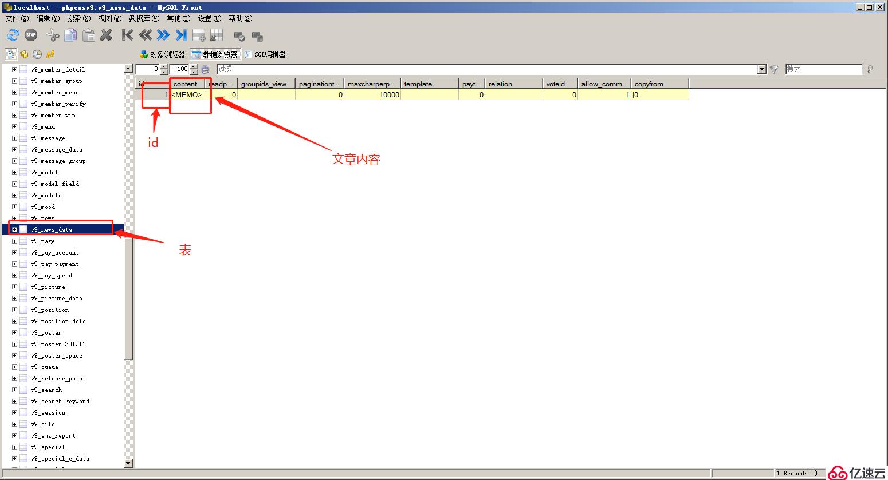The height and width of the screenshot is (480, 888).
Task: Expand the v9_message table node
Action: 14,138
